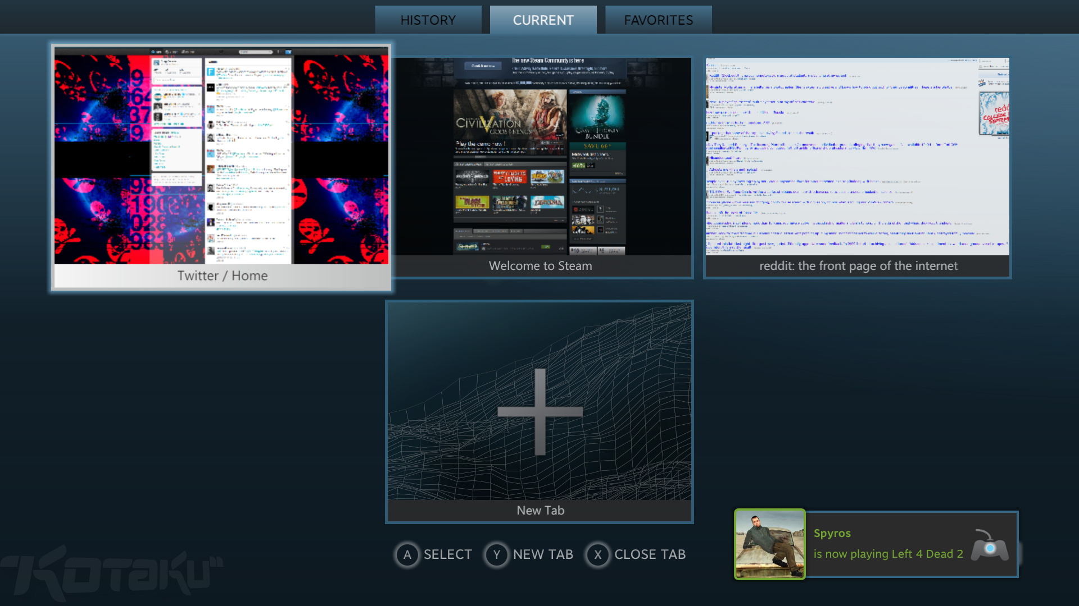The image size is (1079, 606).
Task: Click the large plus icon for a new tab
Action: (x=539, y=411)
